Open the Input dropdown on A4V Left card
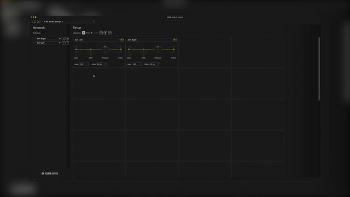The height and width of the screenshot is (197, 350). (x=84, y=64)
